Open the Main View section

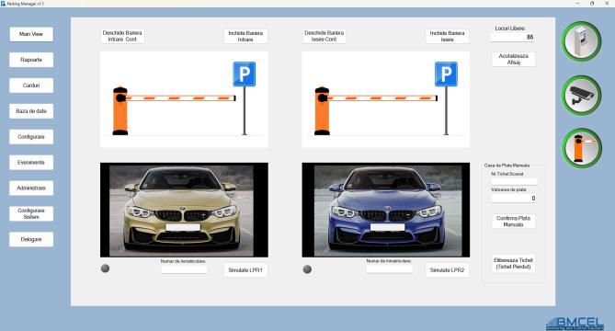tap(31, 35)
